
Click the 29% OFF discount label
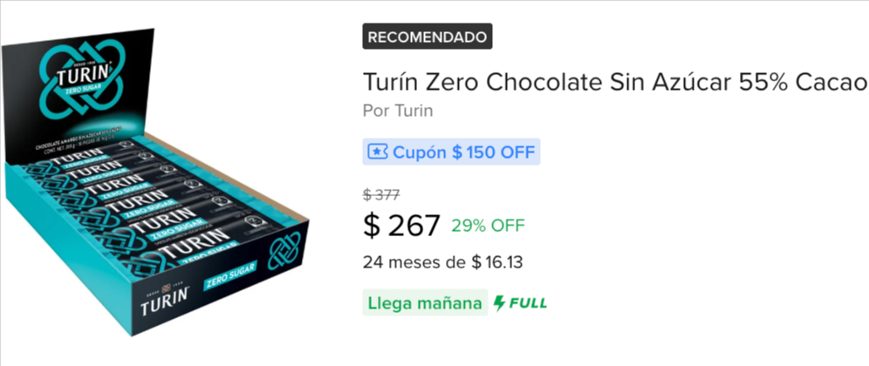(488, 226)
